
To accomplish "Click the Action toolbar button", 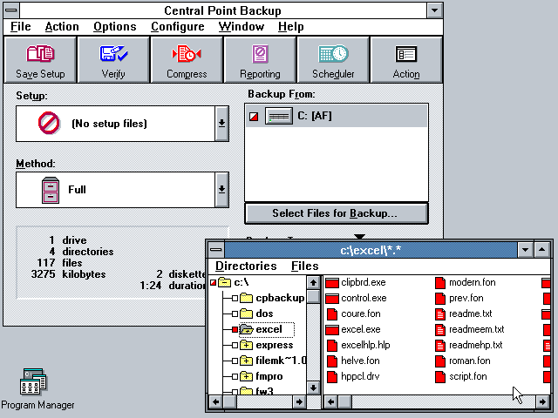I will point(406,60).
